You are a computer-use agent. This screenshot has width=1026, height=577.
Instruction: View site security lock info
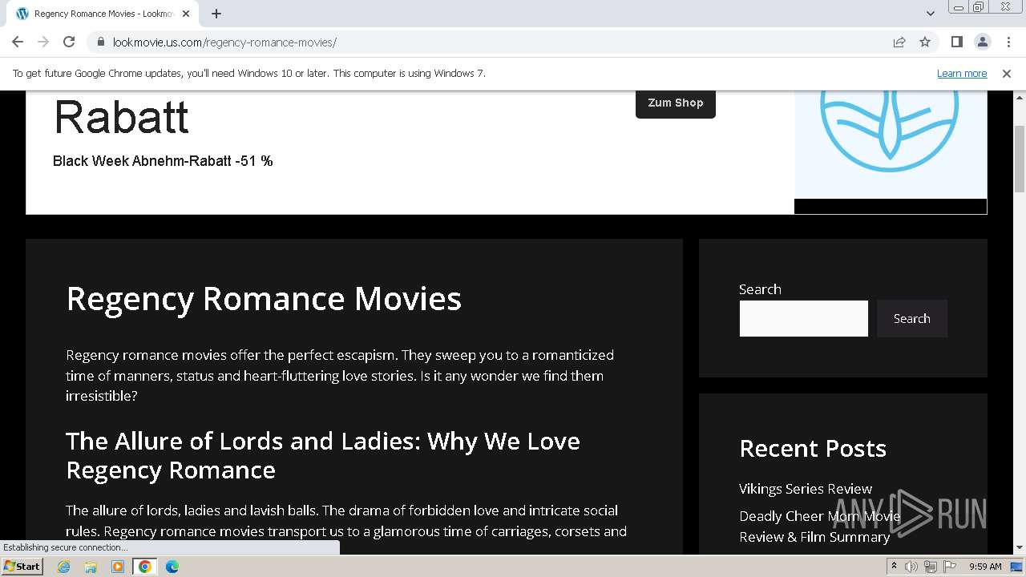pos(100,42)
